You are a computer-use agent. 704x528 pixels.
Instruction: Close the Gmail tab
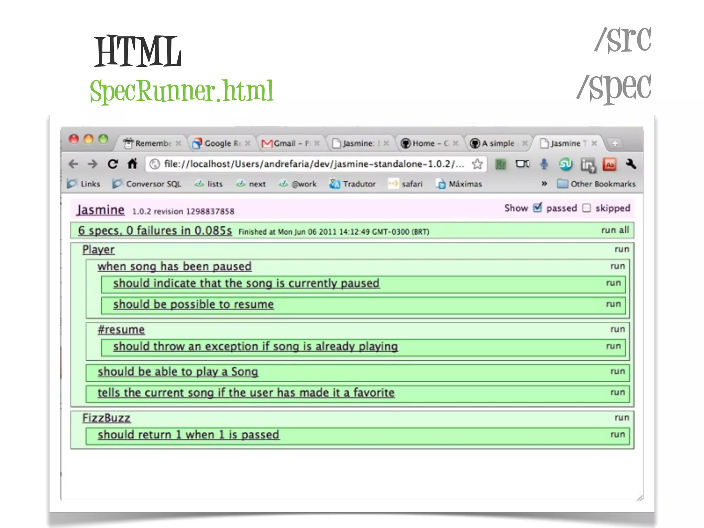(x=317, y=143)
